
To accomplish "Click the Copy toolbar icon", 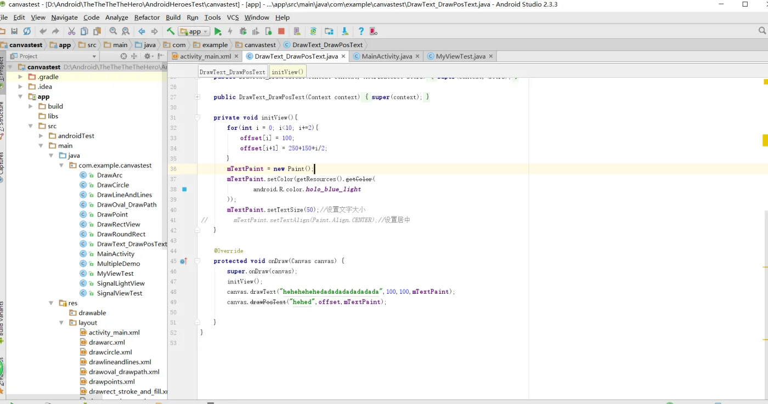I will click(84, 31).
